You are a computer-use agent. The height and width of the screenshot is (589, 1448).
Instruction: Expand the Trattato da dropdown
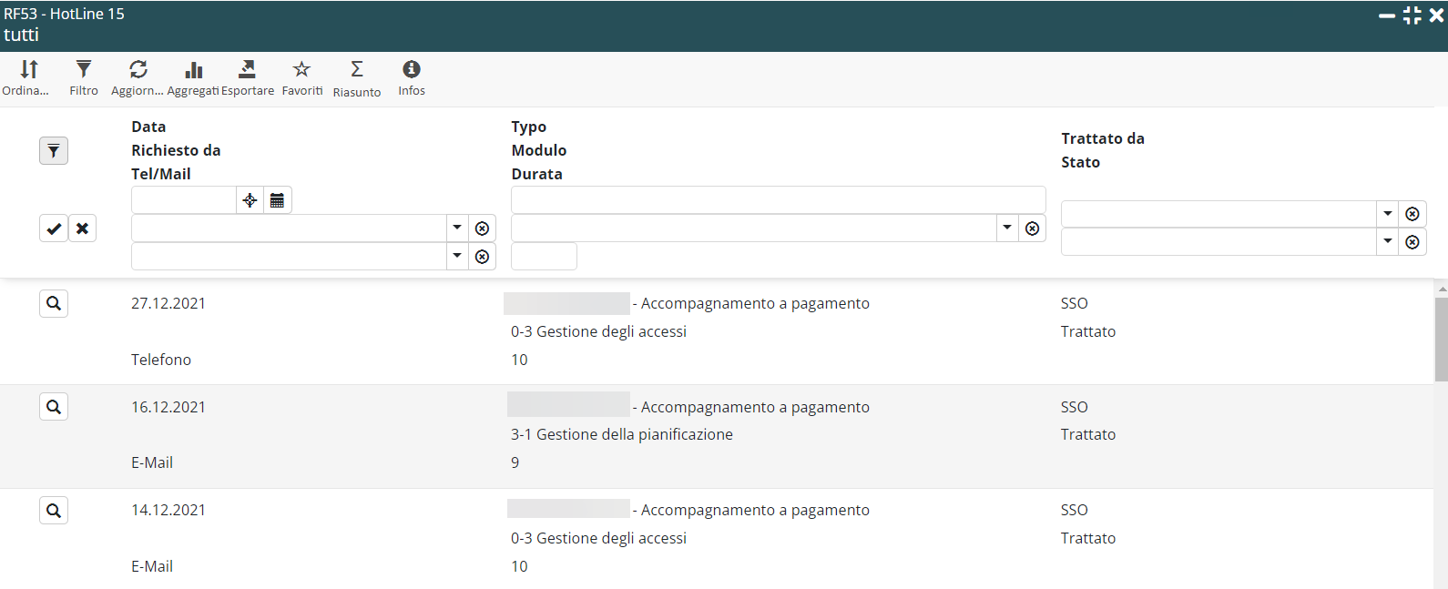tap(1388, 214)
